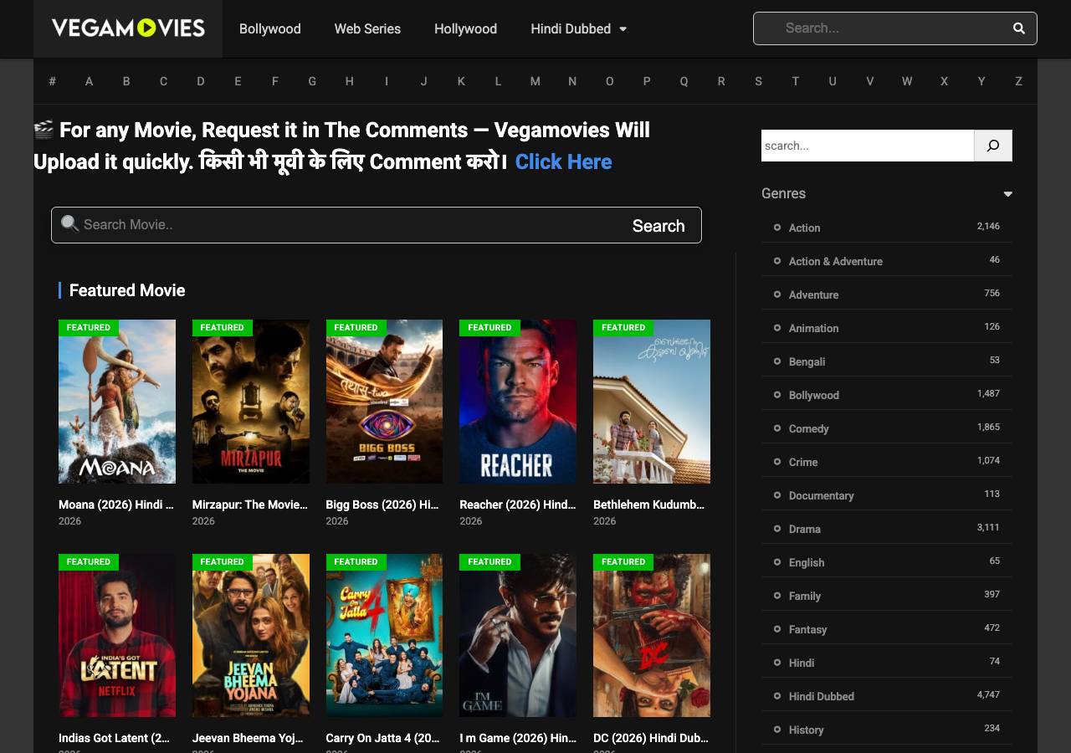
Task: Select the Comedy genre
Action: click(x=808, y=428)
